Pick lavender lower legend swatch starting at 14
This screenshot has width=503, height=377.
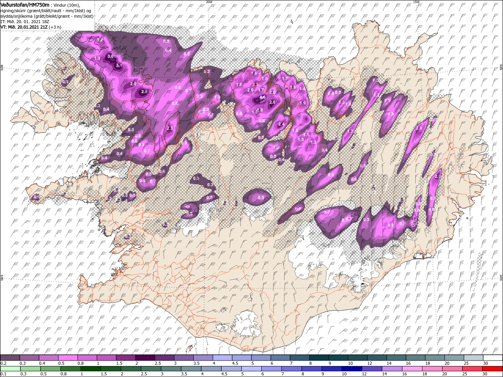(391, 369)
